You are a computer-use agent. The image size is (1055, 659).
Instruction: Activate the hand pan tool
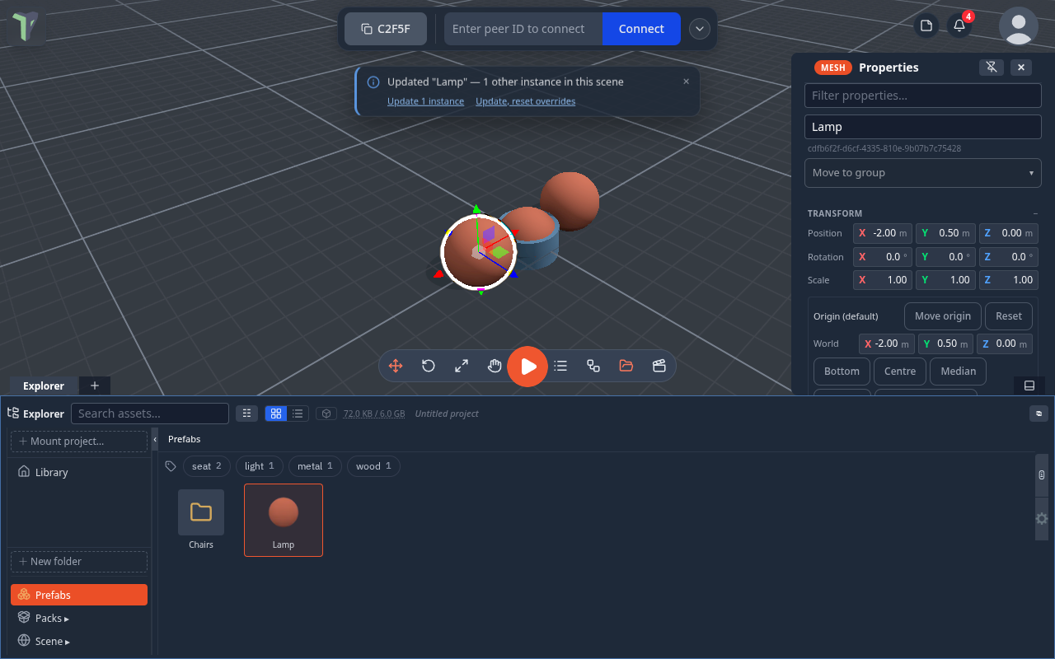pos(495,366)
